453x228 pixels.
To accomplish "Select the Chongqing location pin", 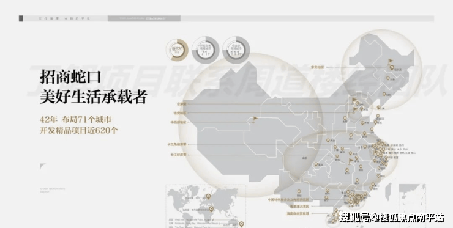I will click(x=316, y=164).
